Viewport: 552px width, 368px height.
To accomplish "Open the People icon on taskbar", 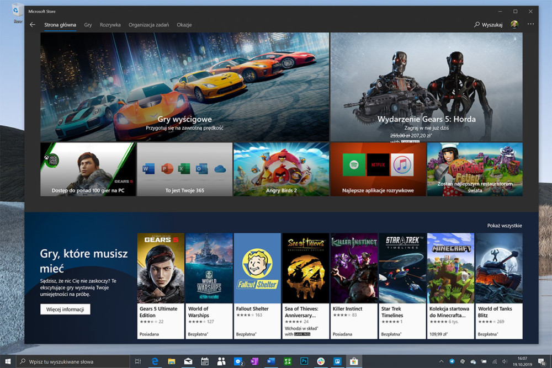I will (221, 361).
